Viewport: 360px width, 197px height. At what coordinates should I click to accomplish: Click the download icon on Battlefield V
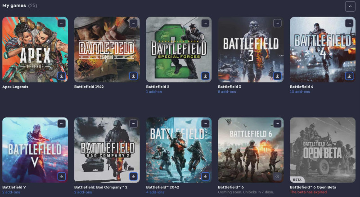pos(62,176)
